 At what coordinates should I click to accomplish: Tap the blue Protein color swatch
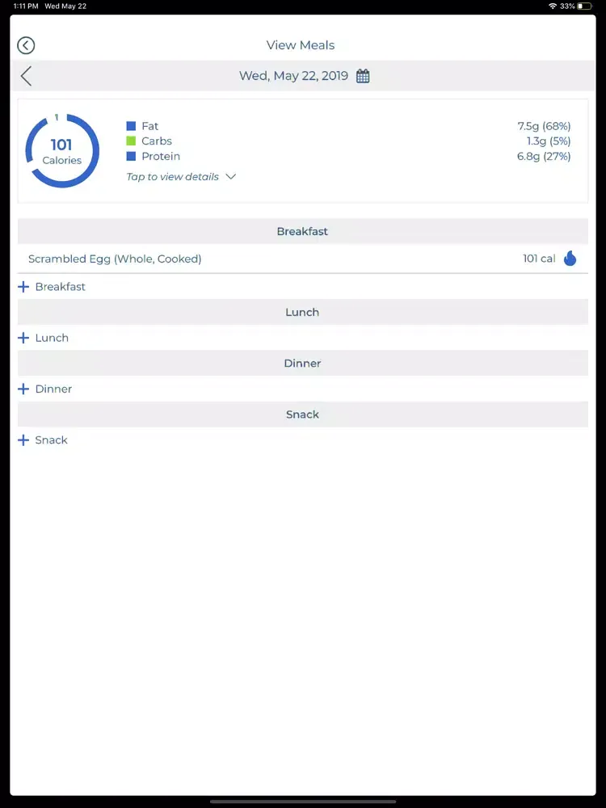coord(131,156)
